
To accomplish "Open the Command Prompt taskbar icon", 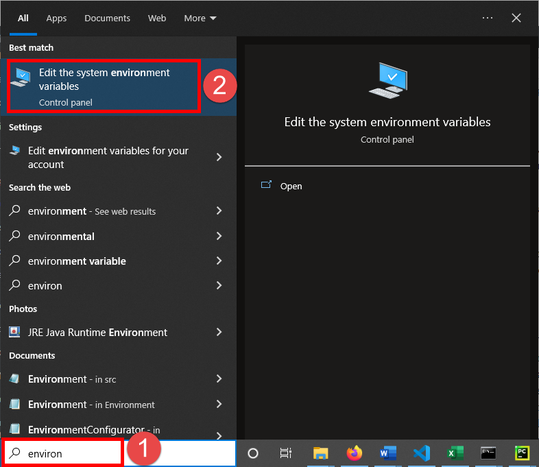I will click(488, 453).
